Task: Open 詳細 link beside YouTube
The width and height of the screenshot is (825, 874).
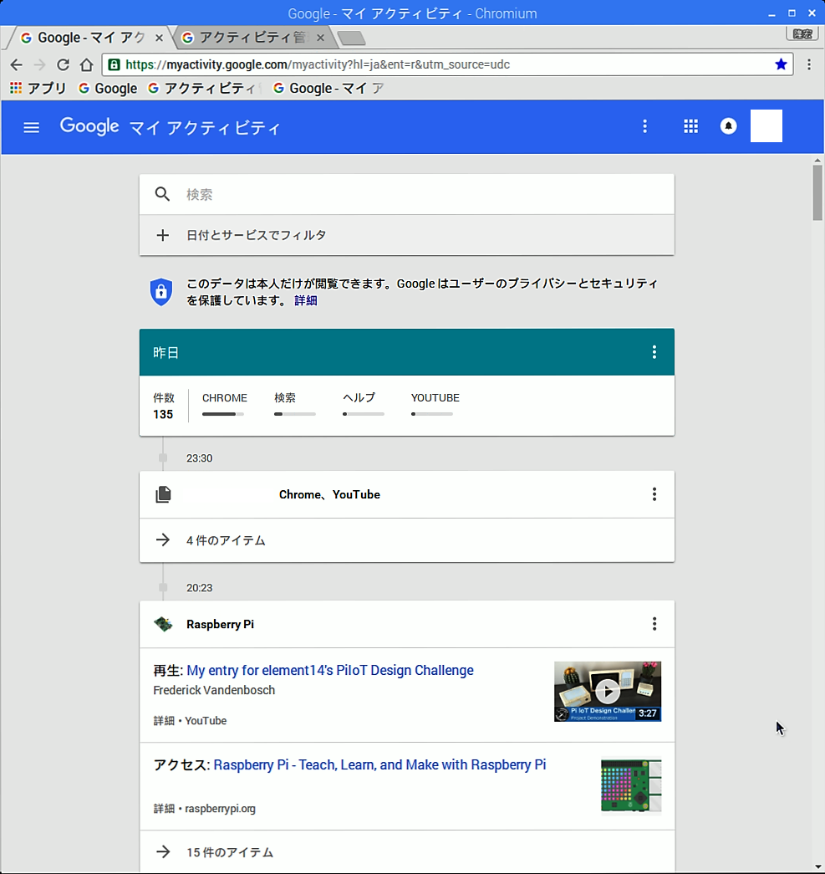Action: (164, 721)
